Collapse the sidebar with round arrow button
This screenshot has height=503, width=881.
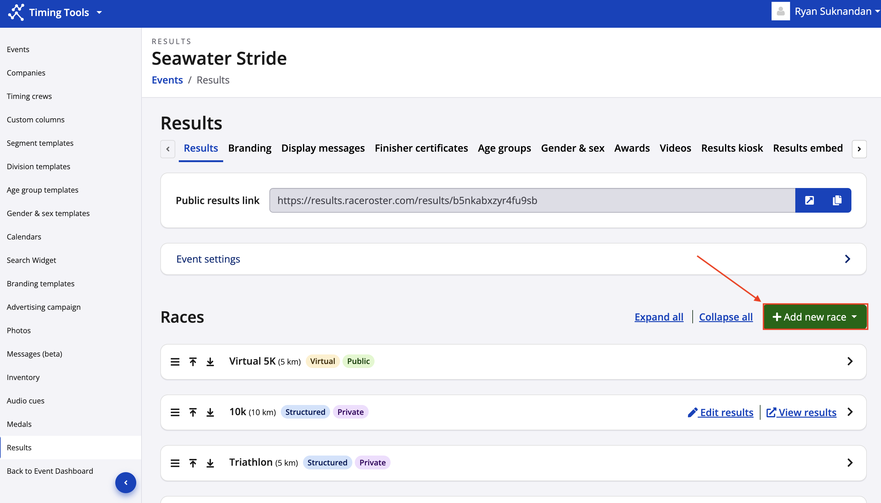coord(125,482)
